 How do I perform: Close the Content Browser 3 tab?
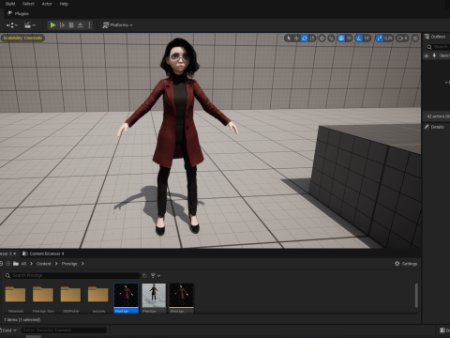pyautogui.click(x=14, y=253)
